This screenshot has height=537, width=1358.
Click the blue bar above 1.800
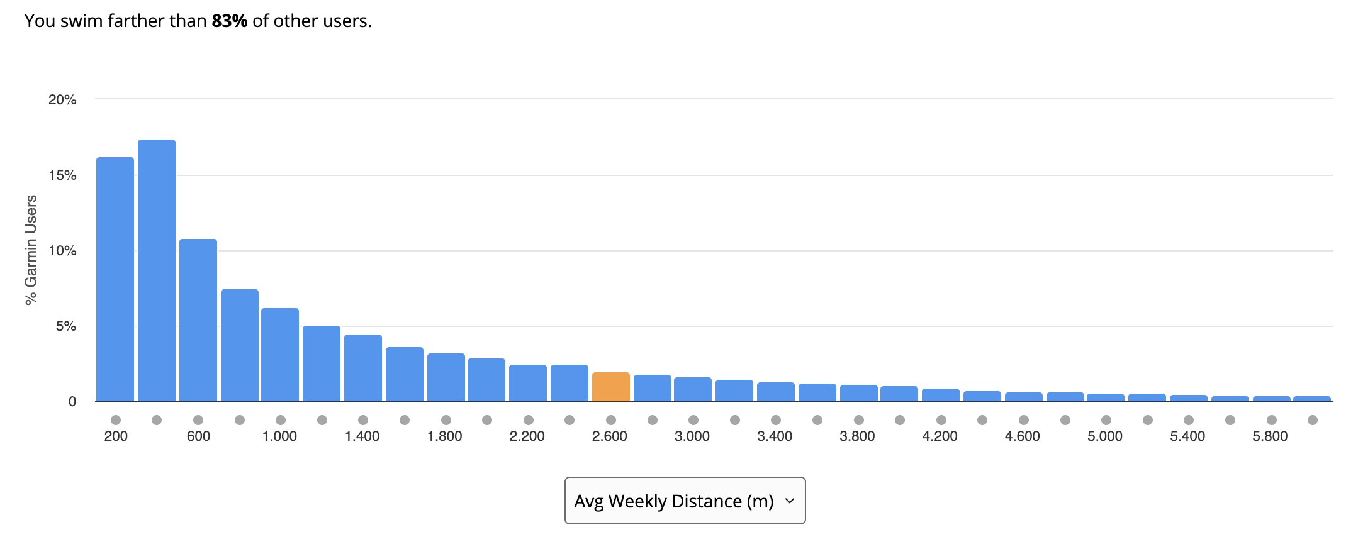446,377
